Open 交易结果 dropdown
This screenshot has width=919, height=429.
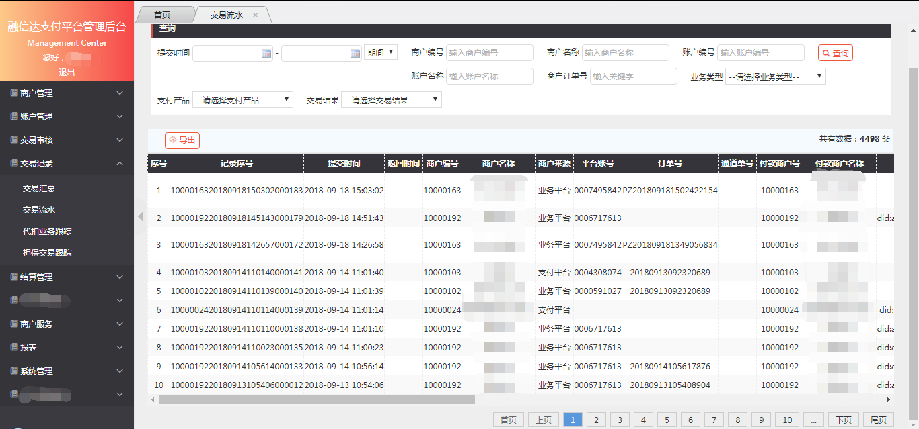392,100
